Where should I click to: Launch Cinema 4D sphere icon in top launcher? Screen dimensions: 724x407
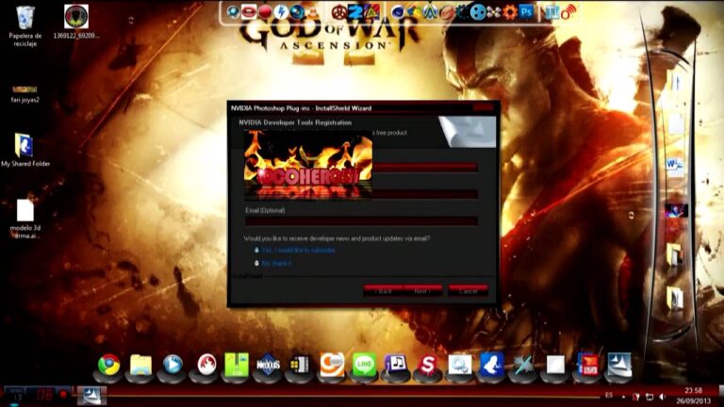[x=398, y=12]
